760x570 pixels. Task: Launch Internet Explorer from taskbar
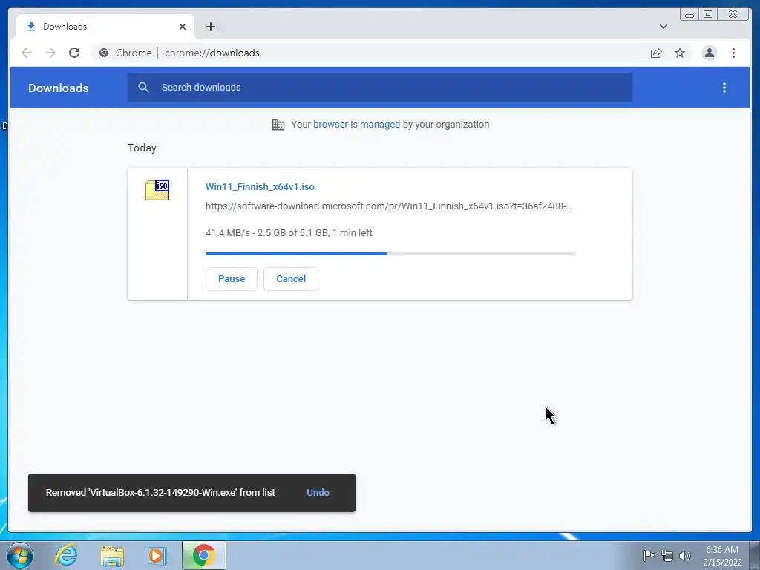click(x=66, y=555)
